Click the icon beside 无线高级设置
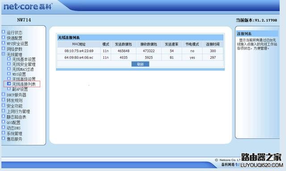Viewport: 286px width, 171px height. 9,78
